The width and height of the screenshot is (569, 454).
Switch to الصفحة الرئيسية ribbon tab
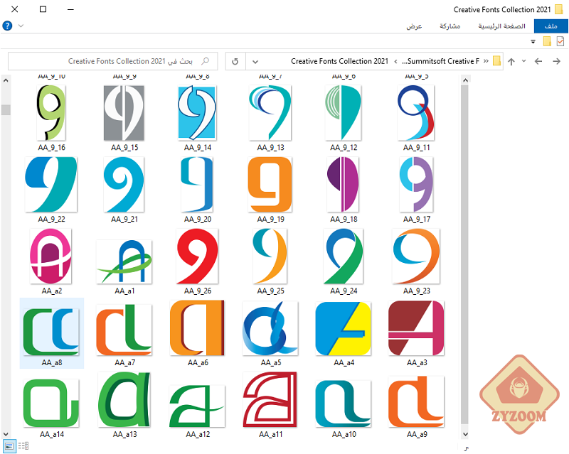pos(501,26)
